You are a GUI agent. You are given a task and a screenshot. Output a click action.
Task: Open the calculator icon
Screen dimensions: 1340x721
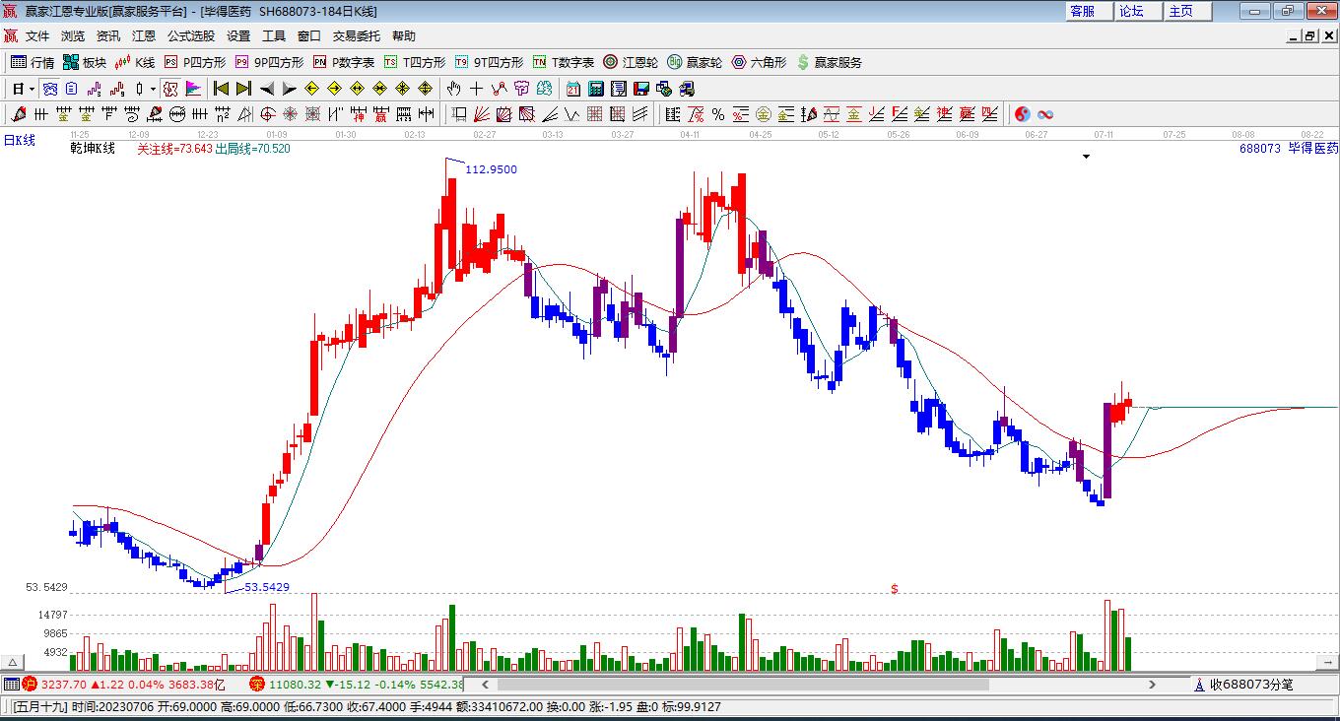pyautogui.click(x=595, y=89)
